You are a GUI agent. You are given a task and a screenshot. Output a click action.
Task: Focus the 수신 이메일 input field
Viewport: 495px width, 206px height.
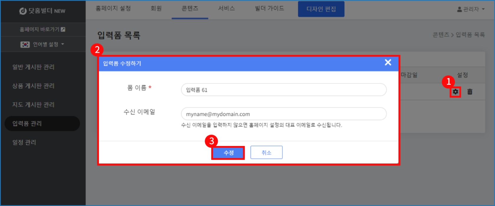[283, 114]
